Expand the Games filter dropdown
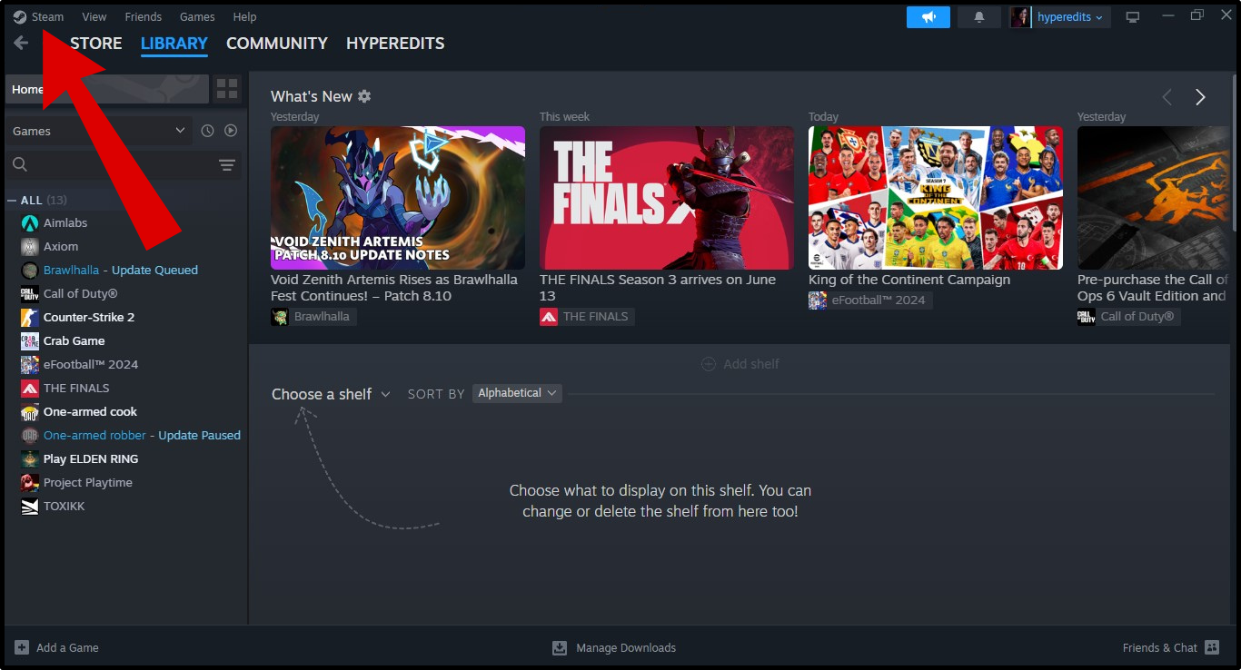The height and width of the screenshot is (670, 1241). point(98,131)
